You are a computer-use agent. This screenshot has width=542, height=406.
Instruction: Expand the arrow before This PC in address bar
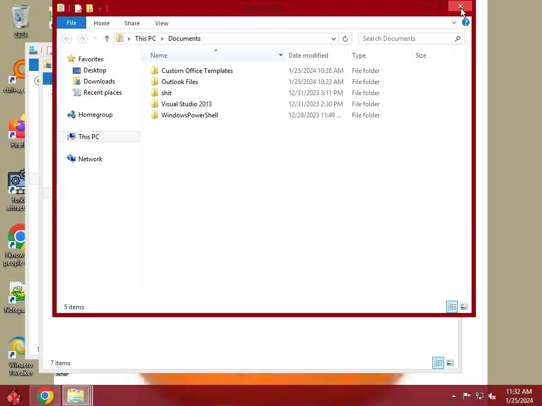click(129, 39)
